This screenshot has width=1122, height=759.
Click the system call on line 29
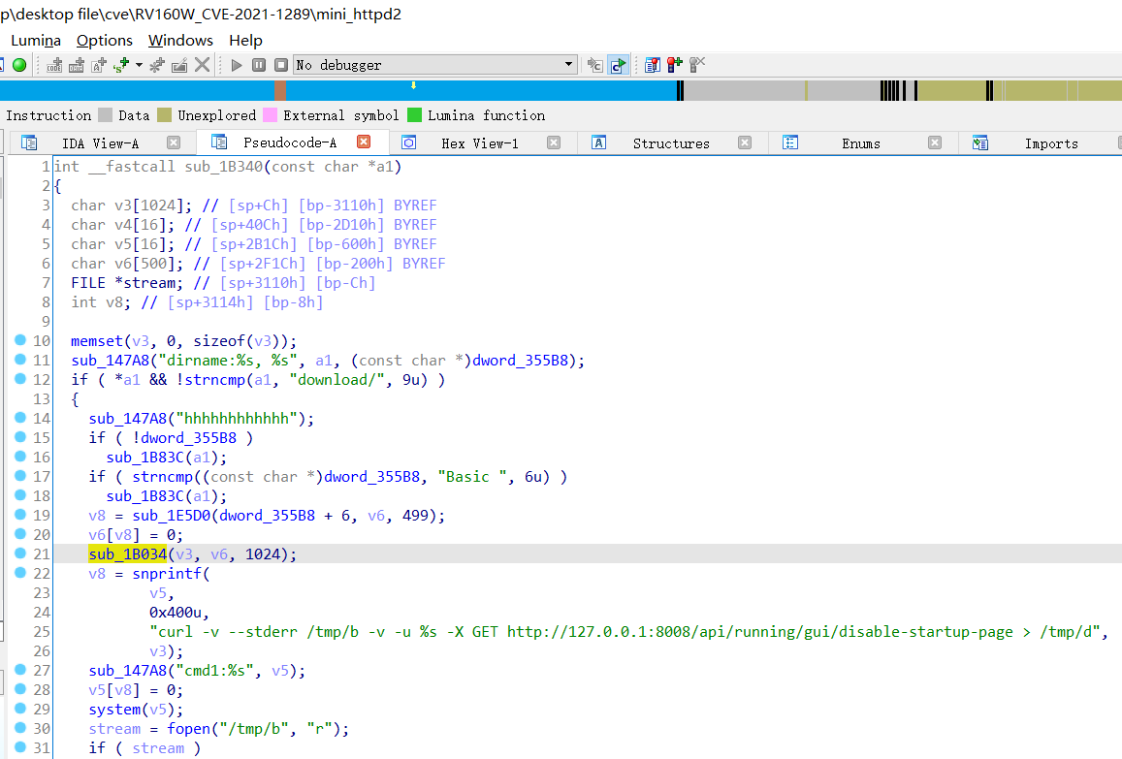click(114, 710)
